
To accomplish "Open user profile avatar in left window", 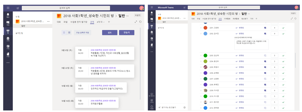I will [141, 8].
